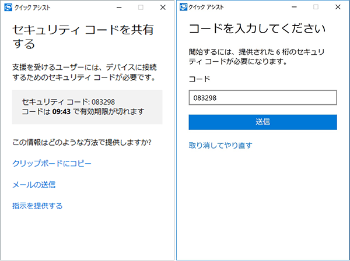The image size is (350, 261).
Task: Click the Quick Assist app icon in left window title bar
Action: 8,8
